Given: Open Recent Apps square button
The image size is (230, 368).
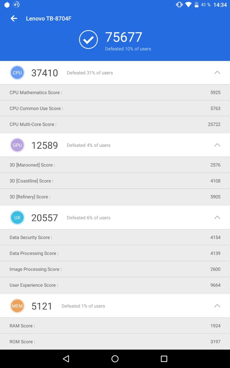Looking at the screenshot, I should pos(164,358).
